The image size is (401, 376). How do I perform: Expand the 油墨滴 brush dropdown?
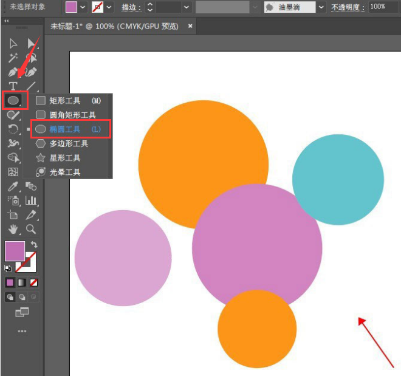tap(321, 7)
